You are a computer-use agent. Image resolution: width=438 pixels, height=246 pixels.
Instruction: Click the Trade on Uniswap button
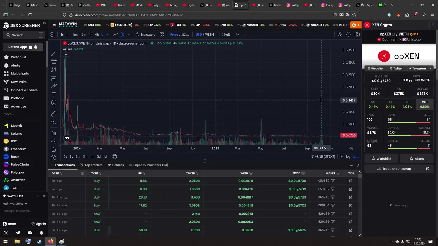point(394,169)
